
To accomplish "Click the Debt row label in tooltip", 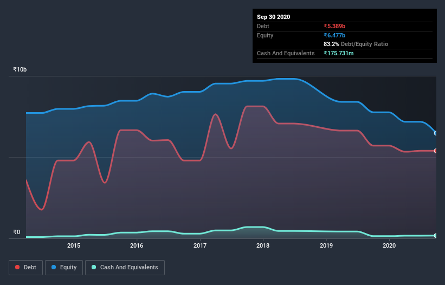I will tap(263, 26).
